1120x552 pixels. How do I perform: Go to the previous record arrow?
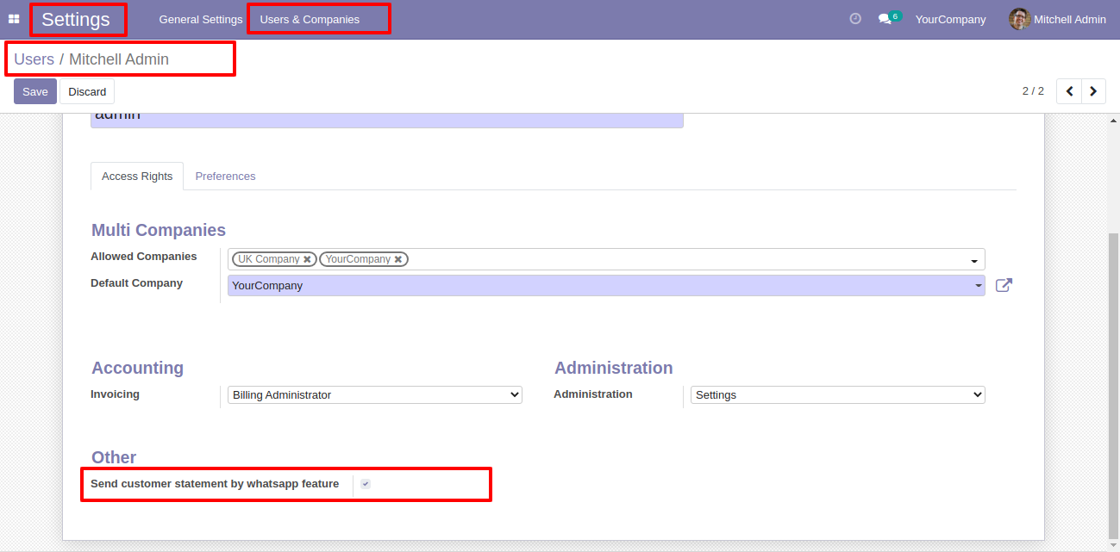click(1069, 91)
